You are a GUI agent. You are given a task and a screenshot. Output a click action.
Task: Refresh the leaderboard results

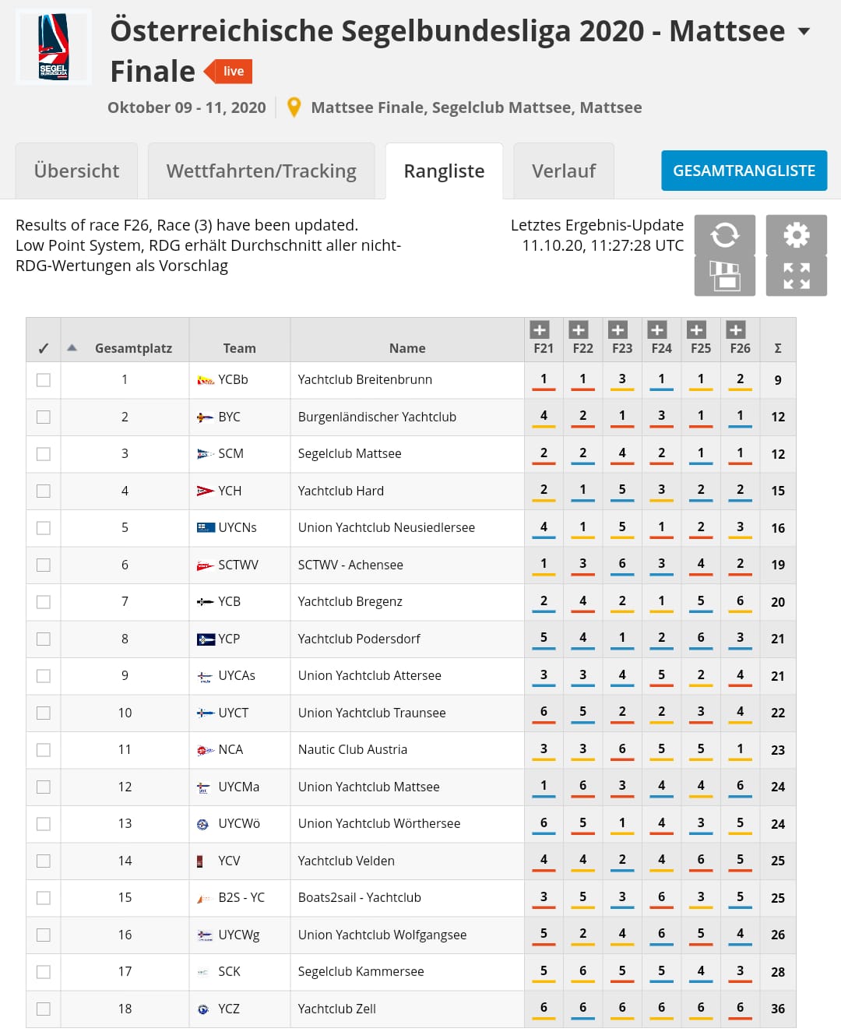tap(725, 234)
